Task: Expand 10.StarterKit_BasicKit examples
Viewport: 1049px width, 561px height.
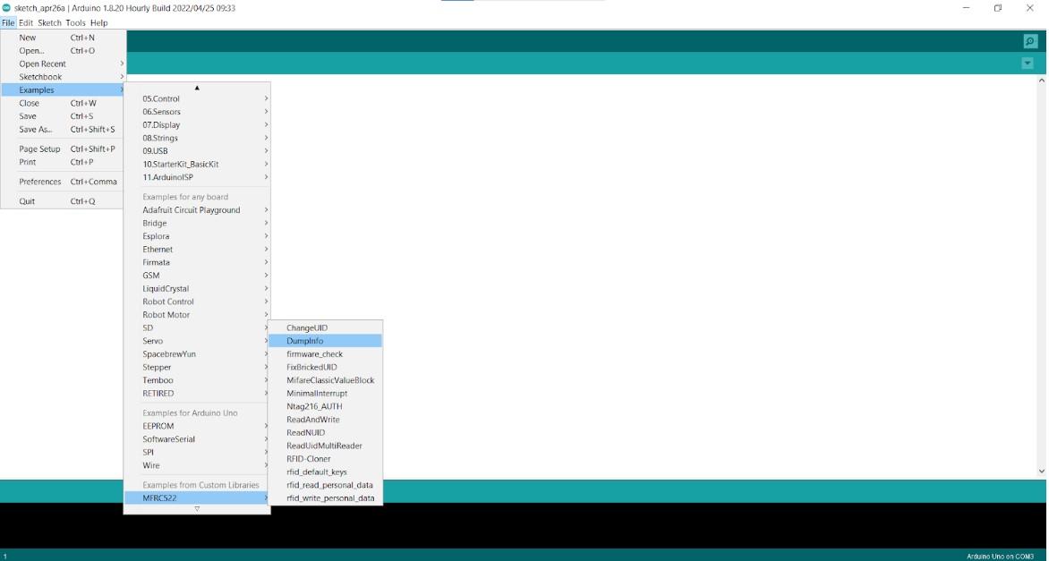Action: click(197, 164)
